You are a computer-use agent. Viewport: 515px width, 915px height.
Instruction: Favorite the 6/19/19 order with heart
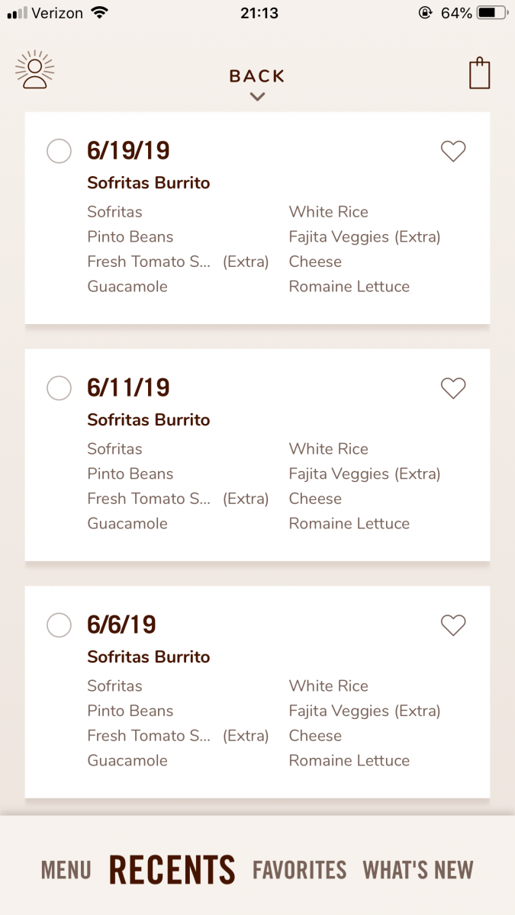(x=453, y=152)
